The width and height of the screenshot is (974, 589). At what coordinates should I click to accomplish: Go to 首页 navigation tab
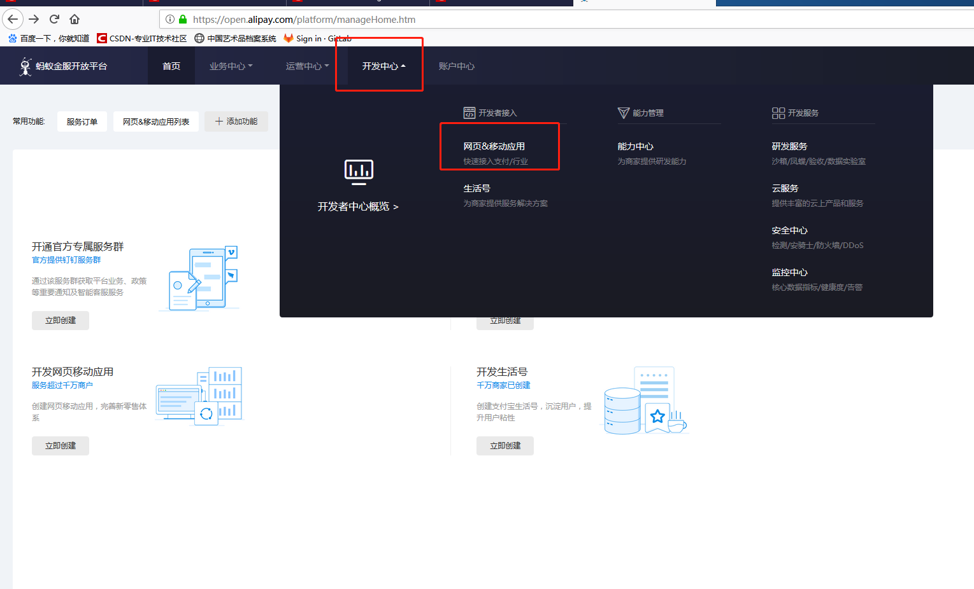(x=171, y=66)
